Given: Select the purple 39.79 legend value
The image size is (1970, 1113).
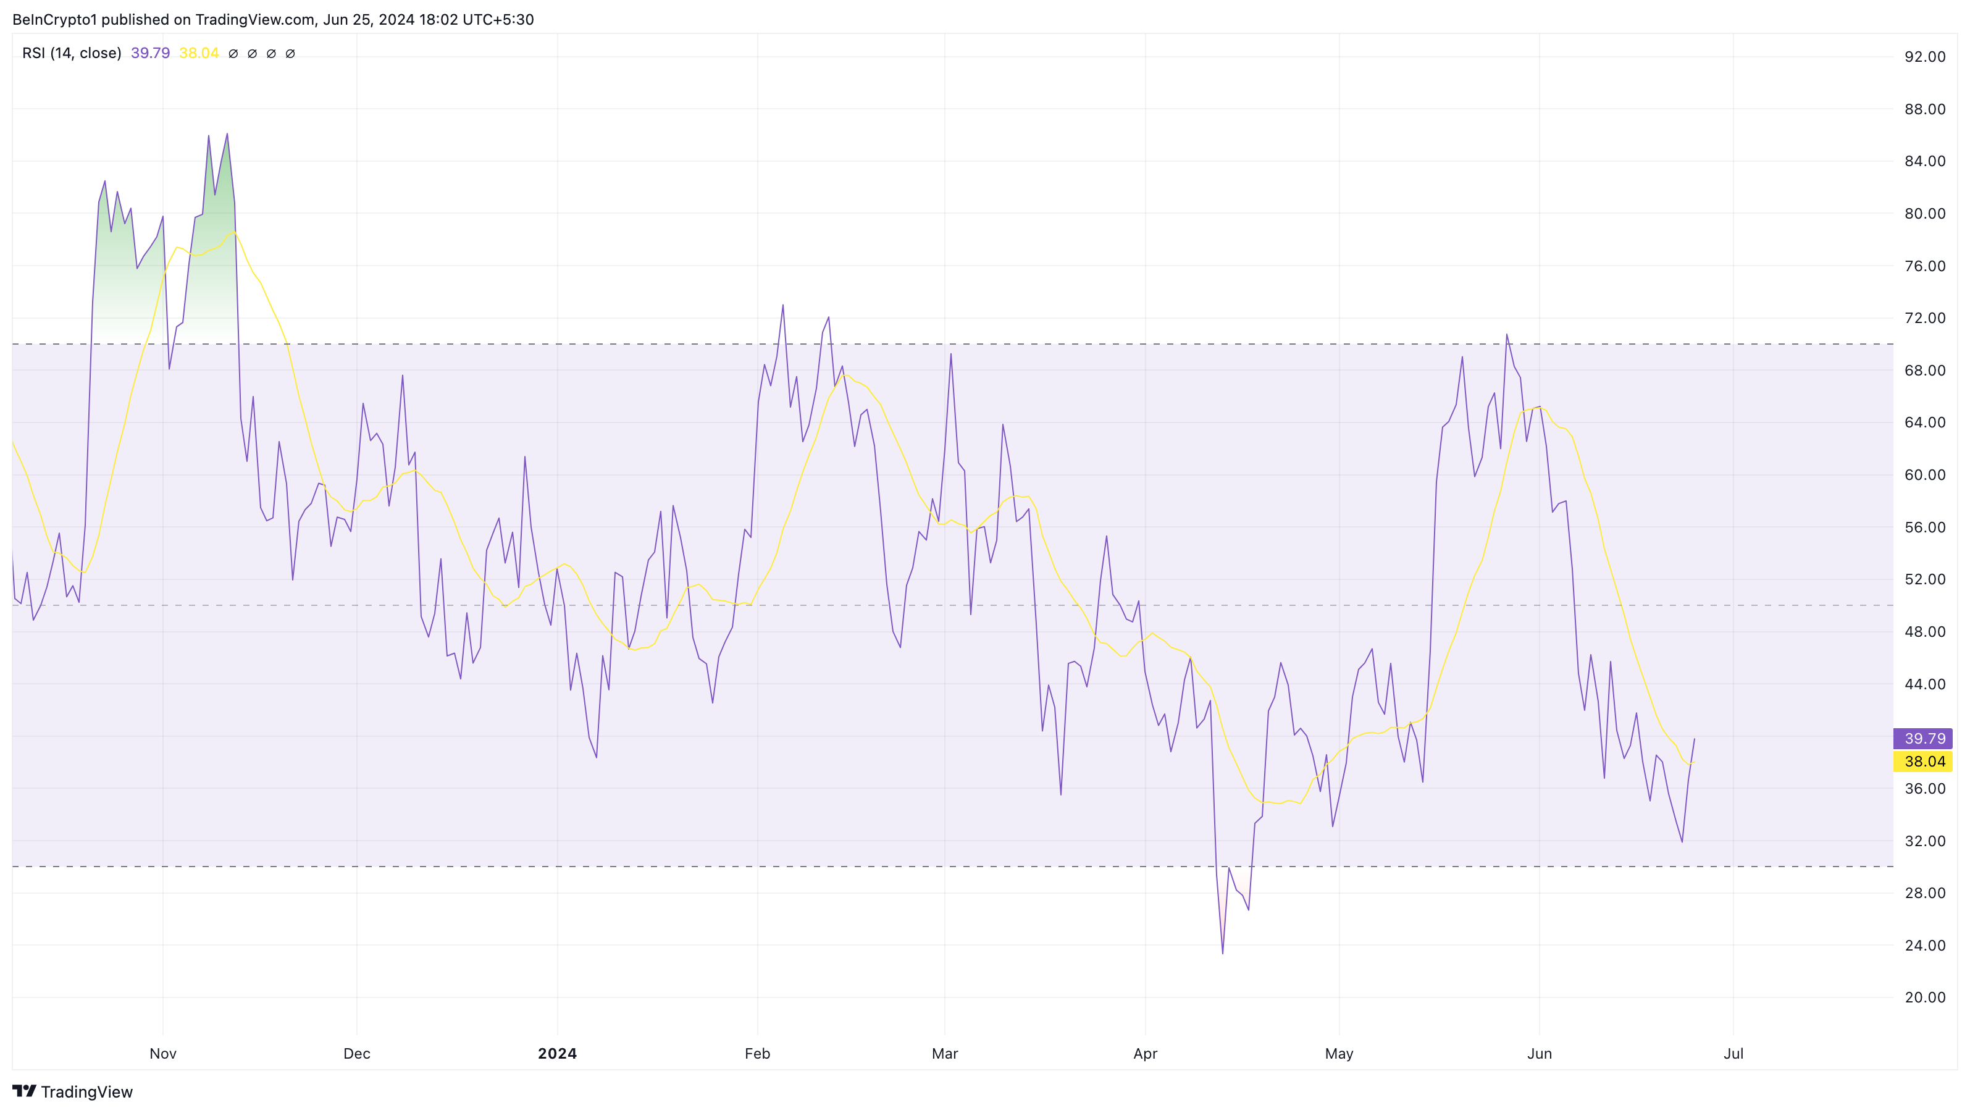Looking at the screenshot, I should [150, 52].
